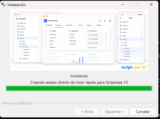Click the hamburger menu icon in phone mockup

pos(121,18)
